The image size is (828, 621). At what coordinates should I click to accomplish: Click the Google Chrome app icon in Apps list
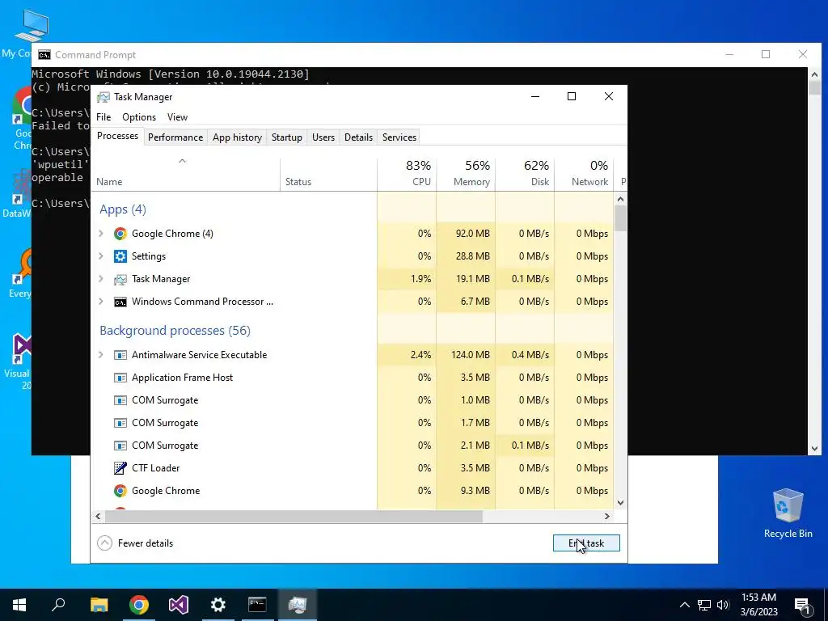(x=120, y=234)
